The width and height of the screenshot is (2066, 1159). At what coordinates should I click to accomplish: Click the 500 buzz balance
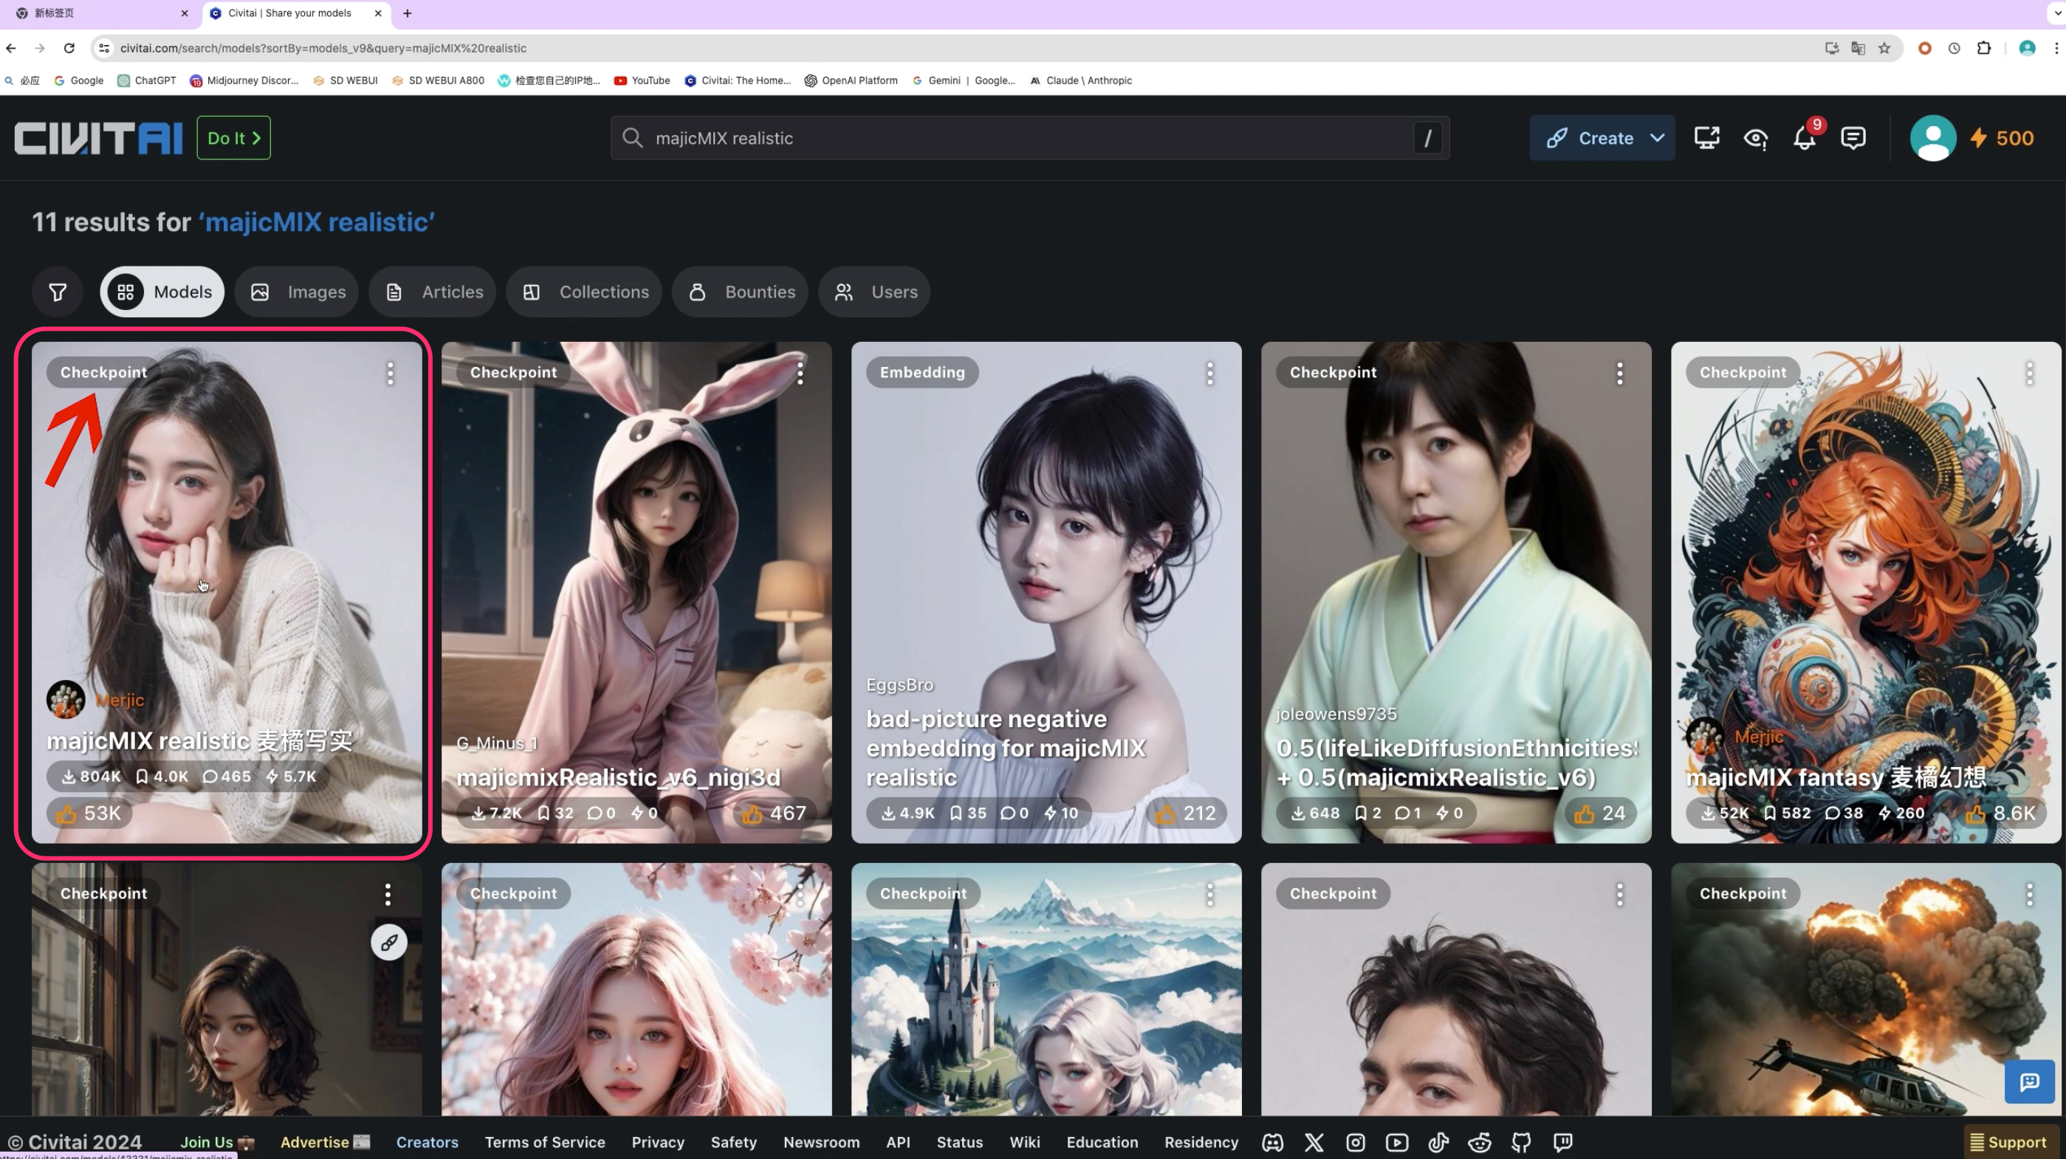[x=2002, y=138]
